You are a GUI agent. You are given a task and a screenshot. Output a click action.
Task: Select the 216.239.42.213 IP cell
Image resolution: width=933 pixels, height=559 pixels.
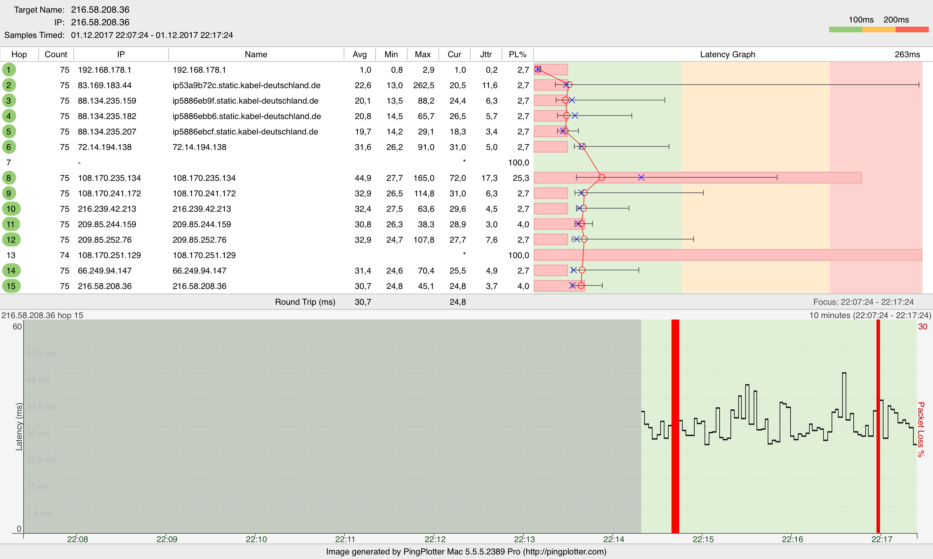(107, 209)
